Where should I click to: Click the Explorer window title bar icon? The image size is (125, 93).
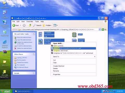[x=12, y=18]
